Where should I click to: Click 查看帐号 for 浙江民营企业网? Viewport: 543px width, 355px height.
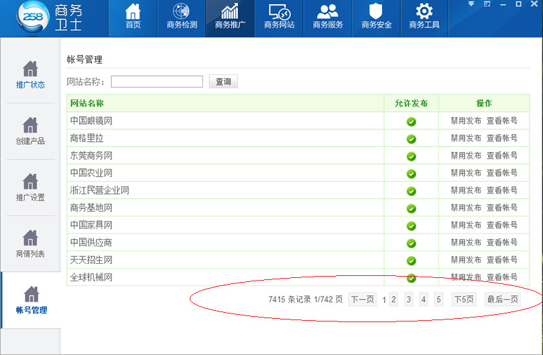[x=502, y=190]
